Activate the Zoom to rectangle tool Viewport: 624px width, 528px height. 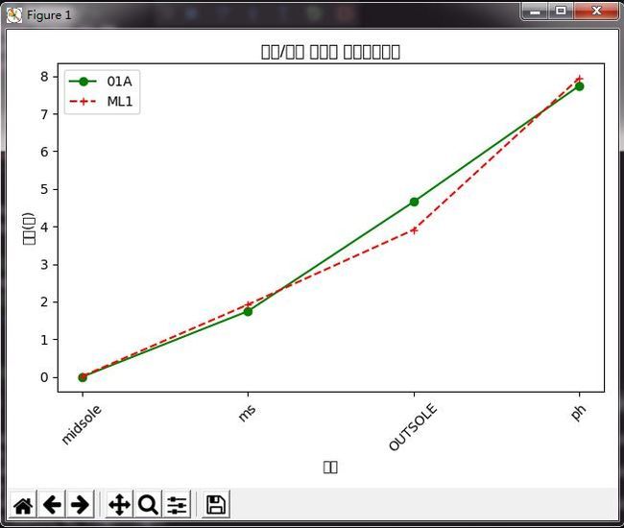[x=148, y=505]
